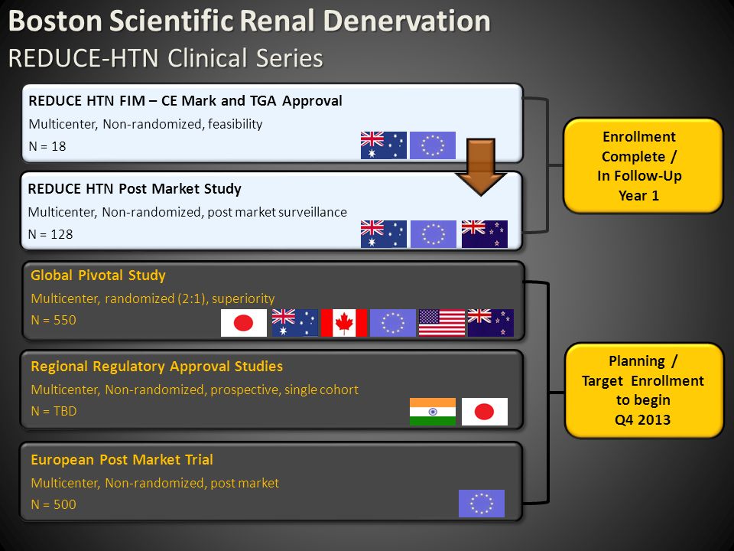The height and width of the screenshot is (551, 734).
Task: Click the USA flag in the Global Pivotal Study box
Action: point(442,323)
